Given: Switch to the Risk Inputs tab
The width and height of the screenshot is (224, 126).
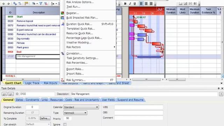Looking at the screenshot, I should [x=50, y=83].
